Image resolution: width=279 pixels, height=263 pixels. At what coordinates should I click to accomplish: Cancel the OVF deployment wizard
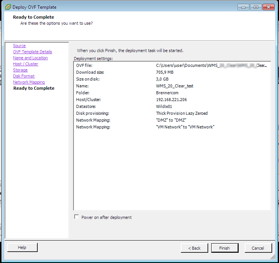pos(258,248)
